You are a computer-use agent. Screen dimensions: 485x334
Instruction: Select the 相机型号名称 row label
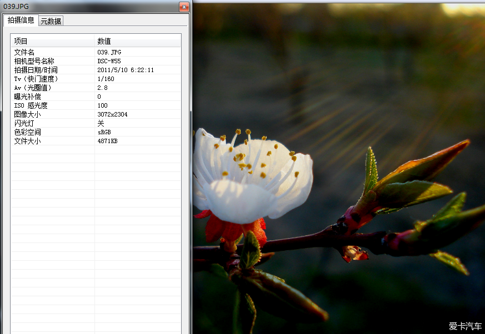point(34,61)
